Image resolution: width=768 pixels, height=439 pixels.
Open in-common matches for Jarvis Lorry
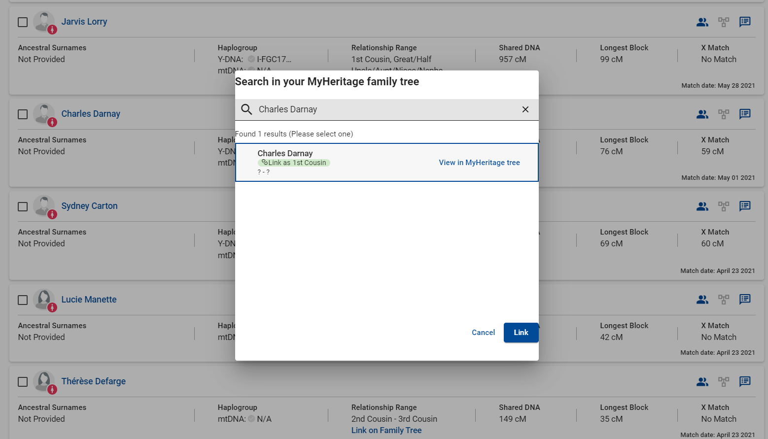coord(702,22)
